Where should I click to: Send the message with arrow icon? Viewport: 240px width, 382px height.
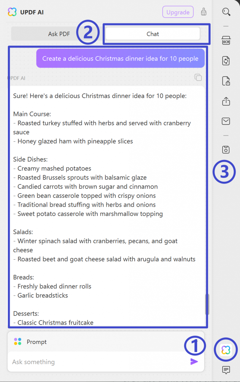(194, 361)
